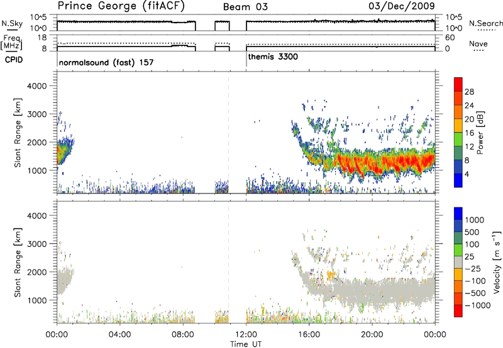Click the 'Prince George (fitACF)' title

(121, 6)
